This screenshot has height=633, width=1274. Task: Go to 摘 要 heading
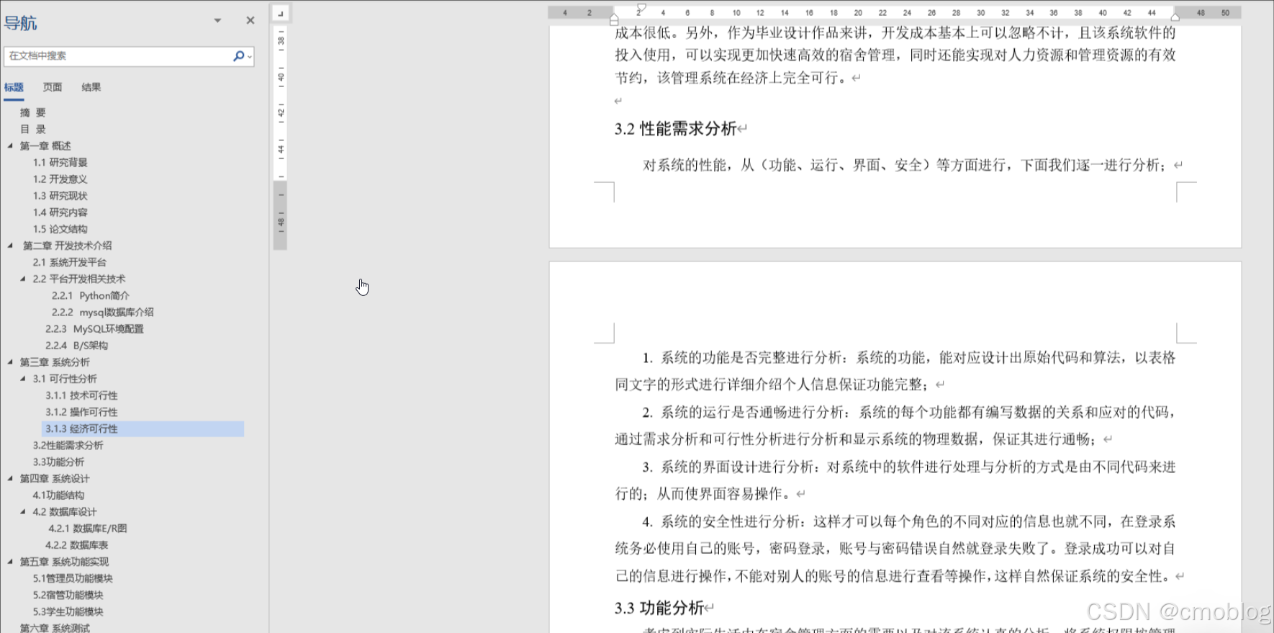point(32,112)
